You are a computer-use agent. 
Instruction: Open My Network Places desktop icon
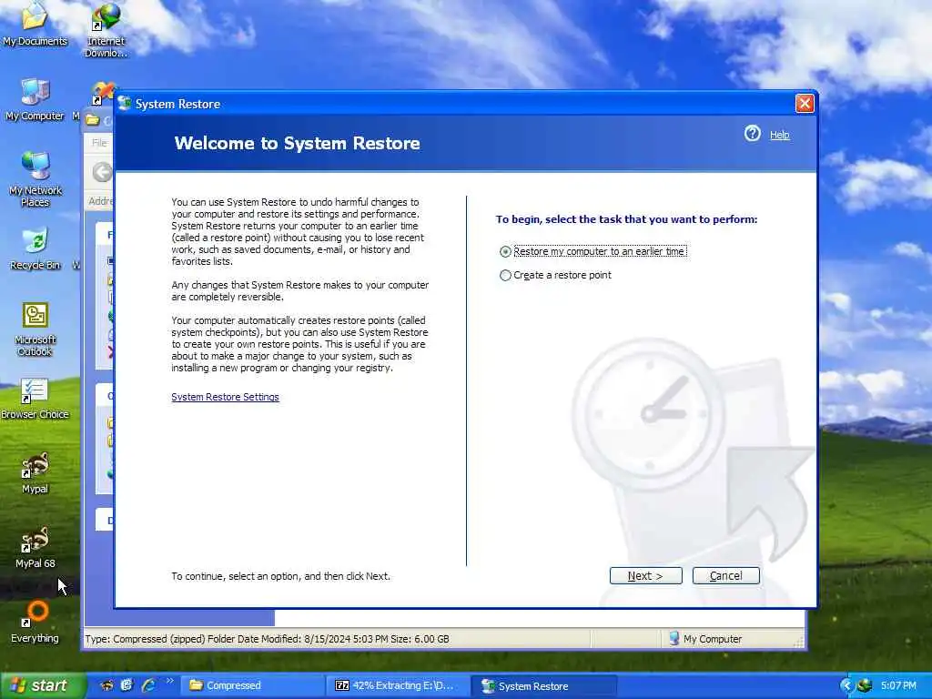pyautogui.click(x=35, y=179)
